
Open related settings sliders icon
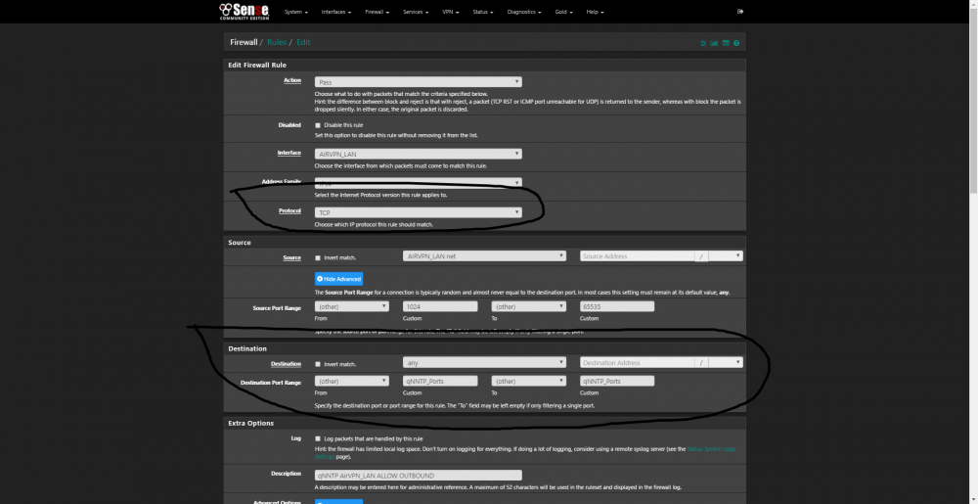coord(703,43)
